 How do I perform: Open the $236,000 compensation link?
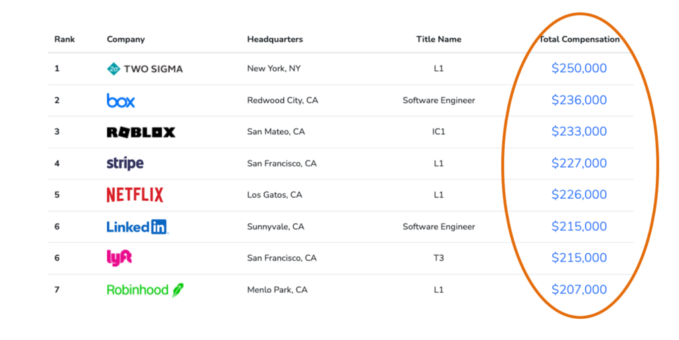tap(579, 100)
